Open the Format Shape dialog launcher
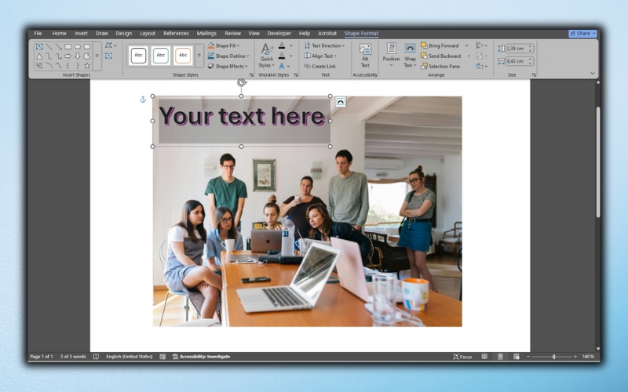The image size is (628, 392). tap(251, 74)
